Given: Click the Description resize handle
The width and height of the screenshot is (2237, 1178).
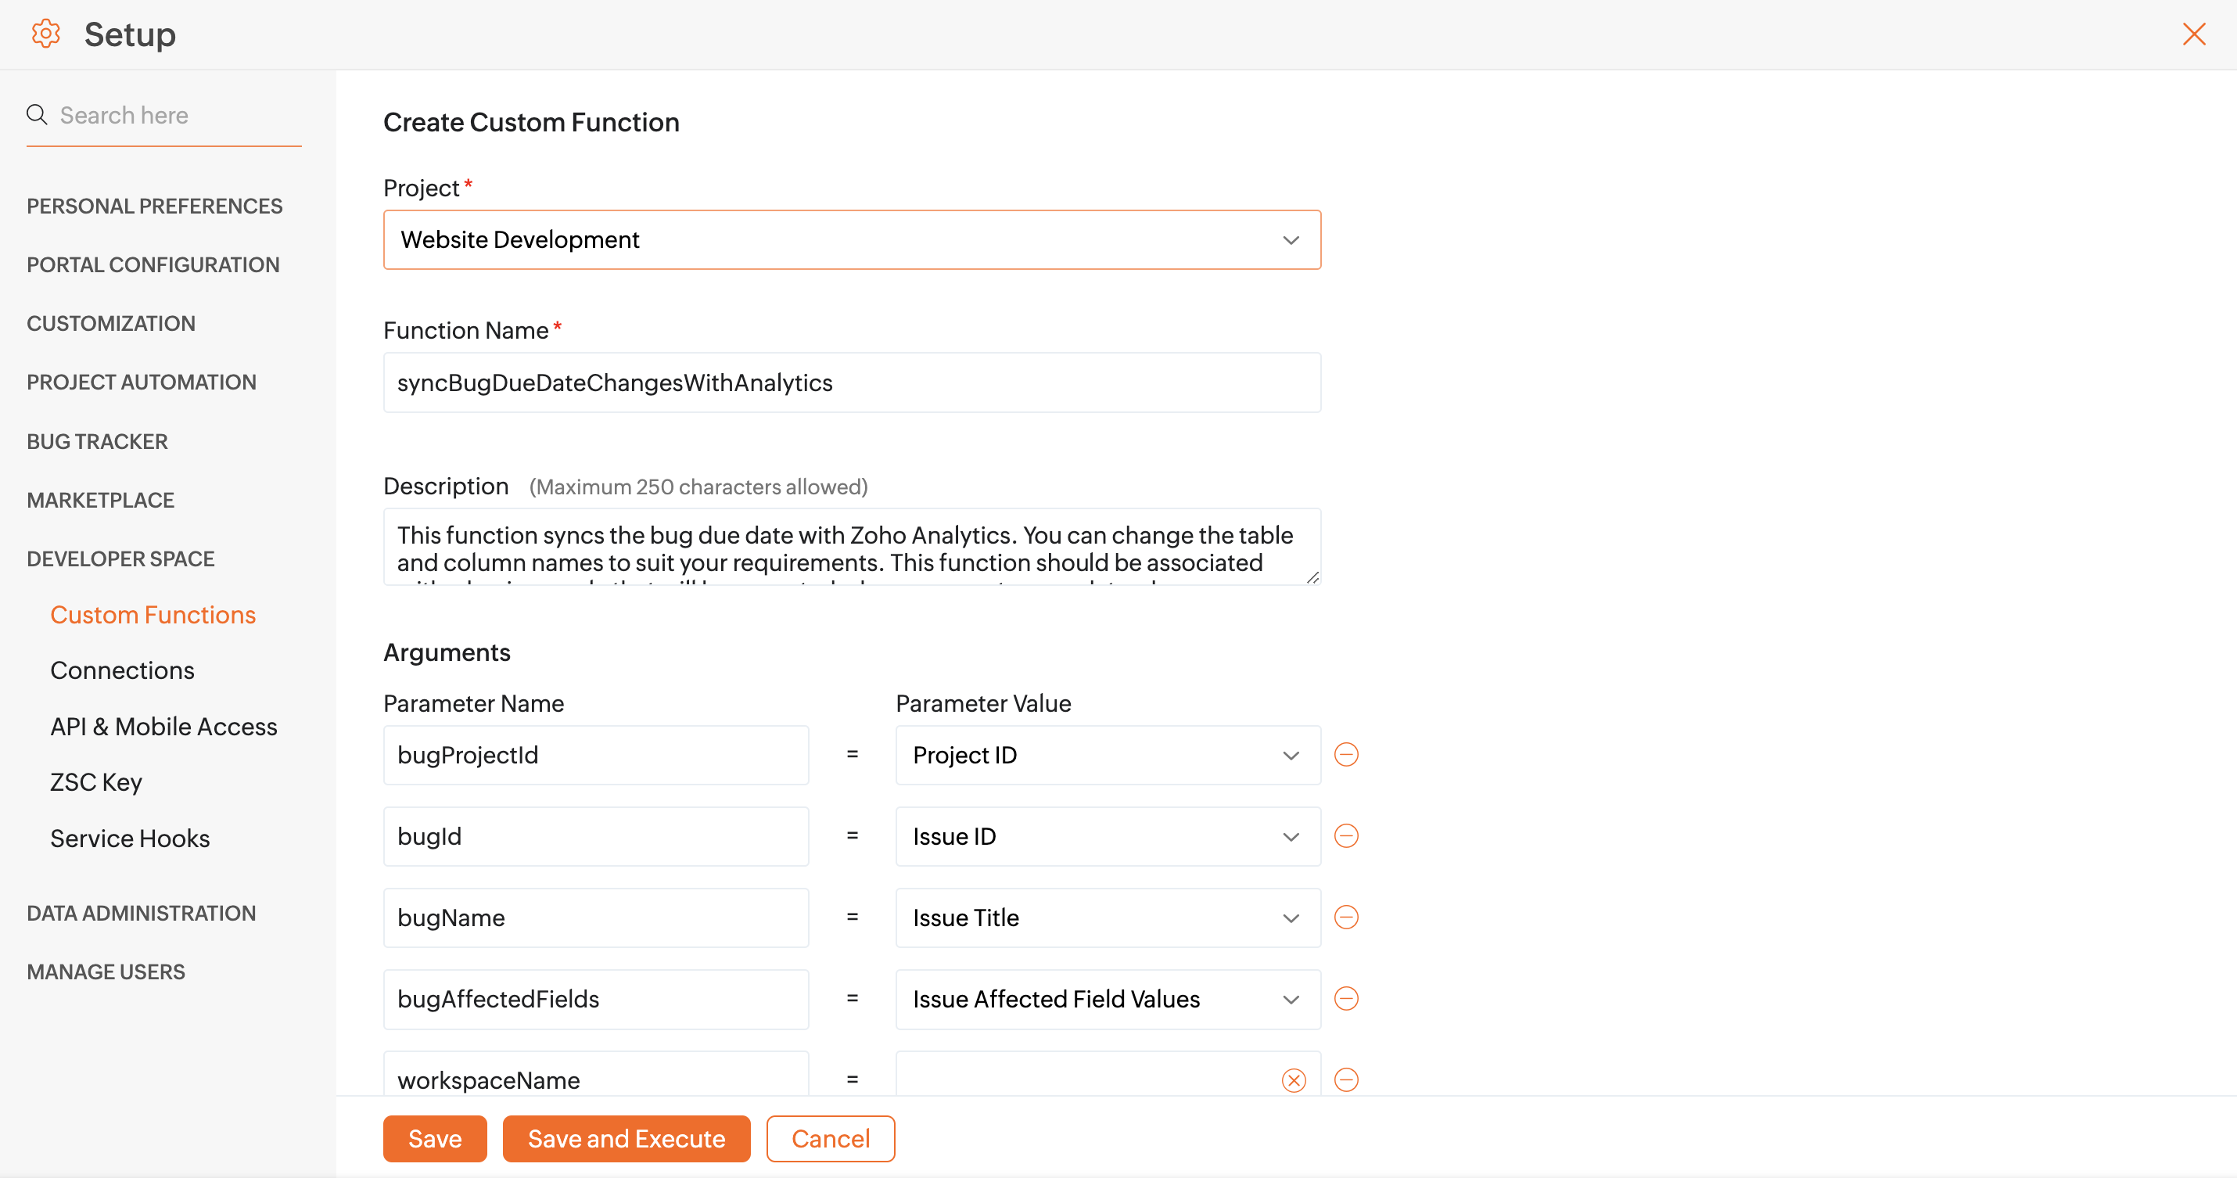Looking at the screenshot, I should click(x=1312, y=578).
